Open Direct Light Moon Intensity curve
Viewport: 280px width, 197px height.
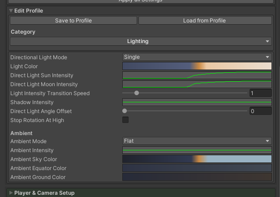coord(197,84)
